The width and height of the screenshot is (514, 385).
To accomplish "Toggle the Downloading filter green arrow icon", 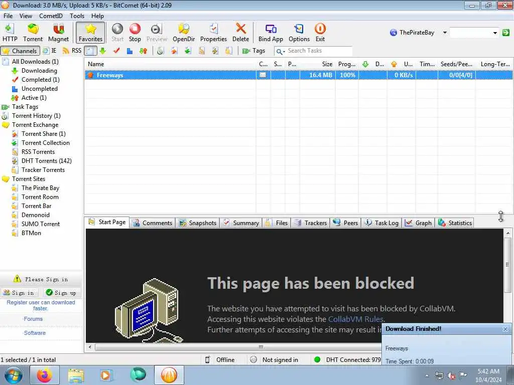I will coord(103,51).
